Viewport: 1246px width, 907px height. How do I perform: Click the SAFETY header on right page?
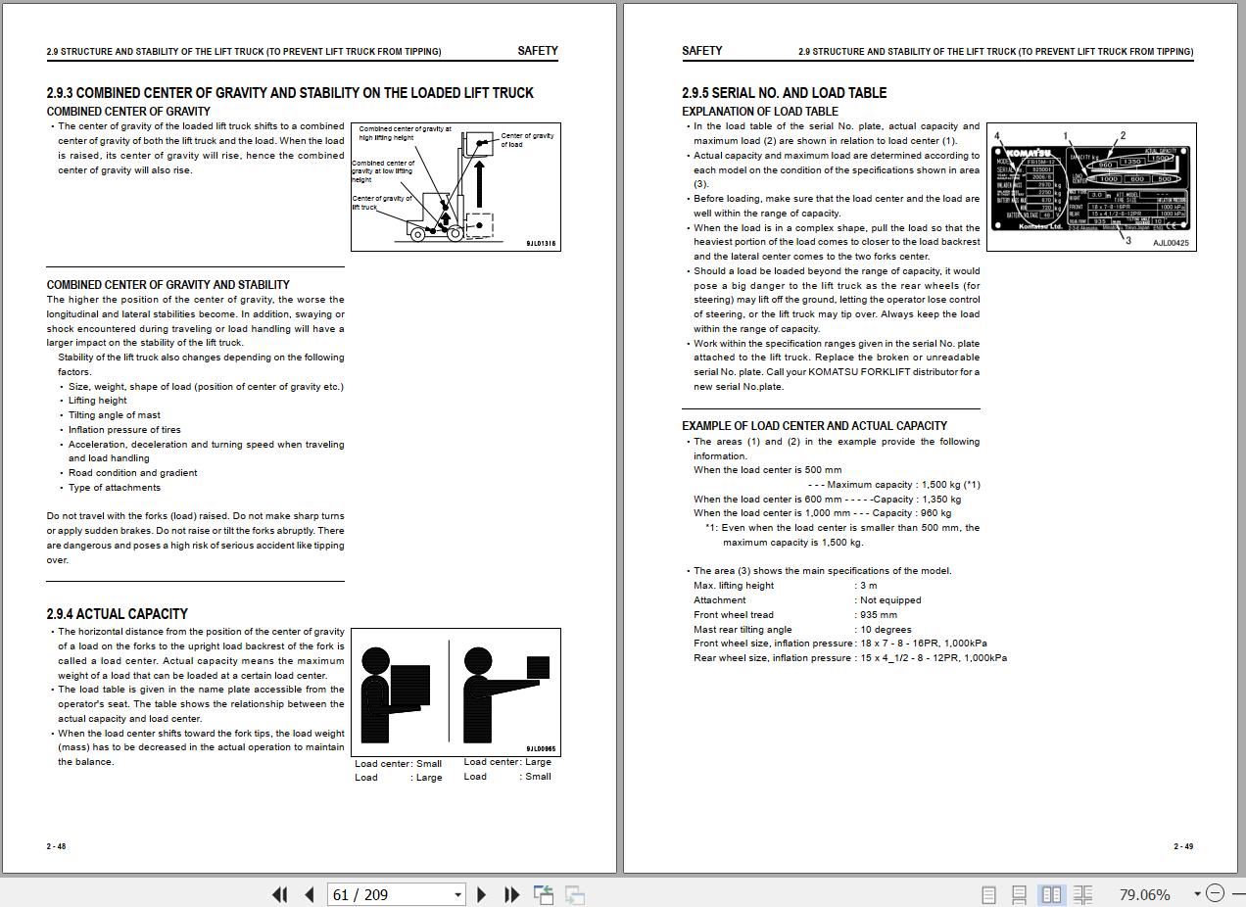pyautogui.click(x=701, y=51)
